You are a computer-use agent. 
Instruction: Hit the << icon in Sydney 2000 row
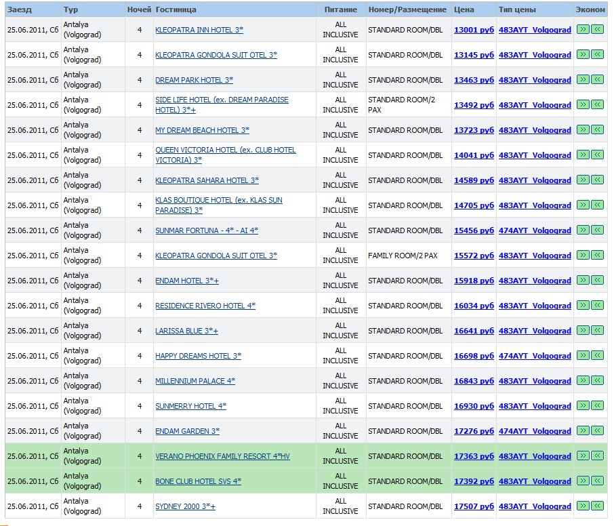click(x=597, y=506)
